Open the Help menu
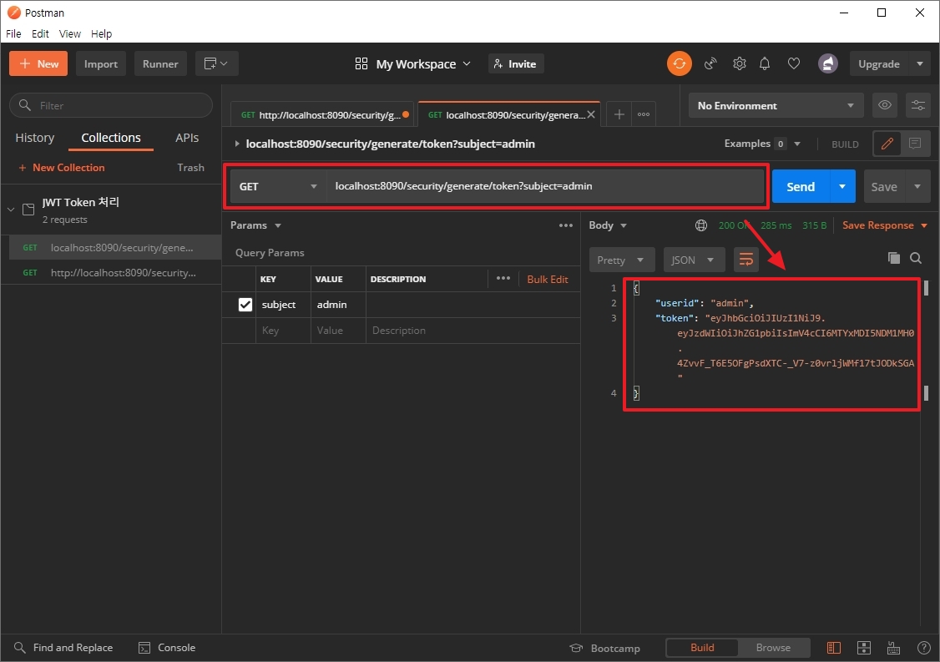Screen dimensions: 940x662 (101, 33)
